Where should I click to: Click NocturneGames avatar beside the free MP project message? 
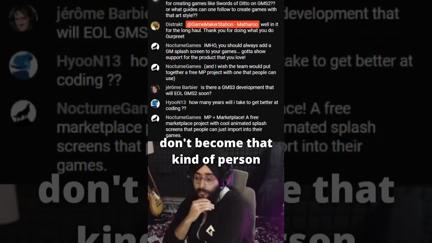(155, 68)
